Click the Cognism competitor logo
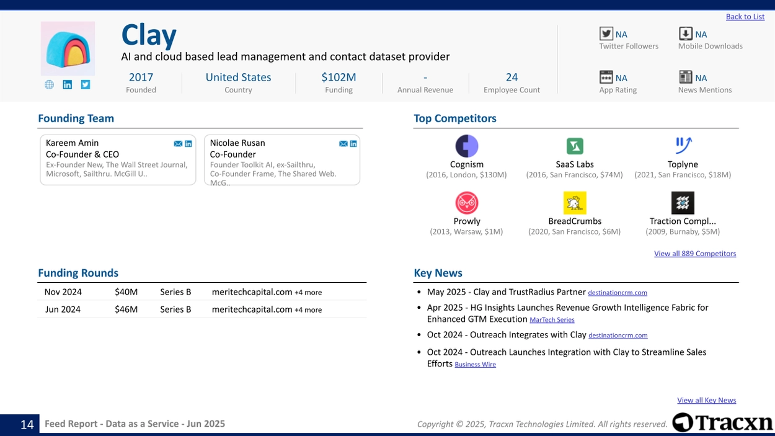The height and width of the screenshot is (436, 775). [466, 146]
